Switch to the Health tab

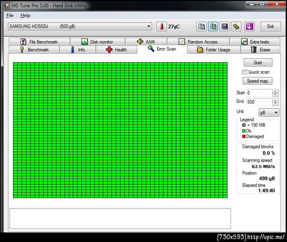116,50
